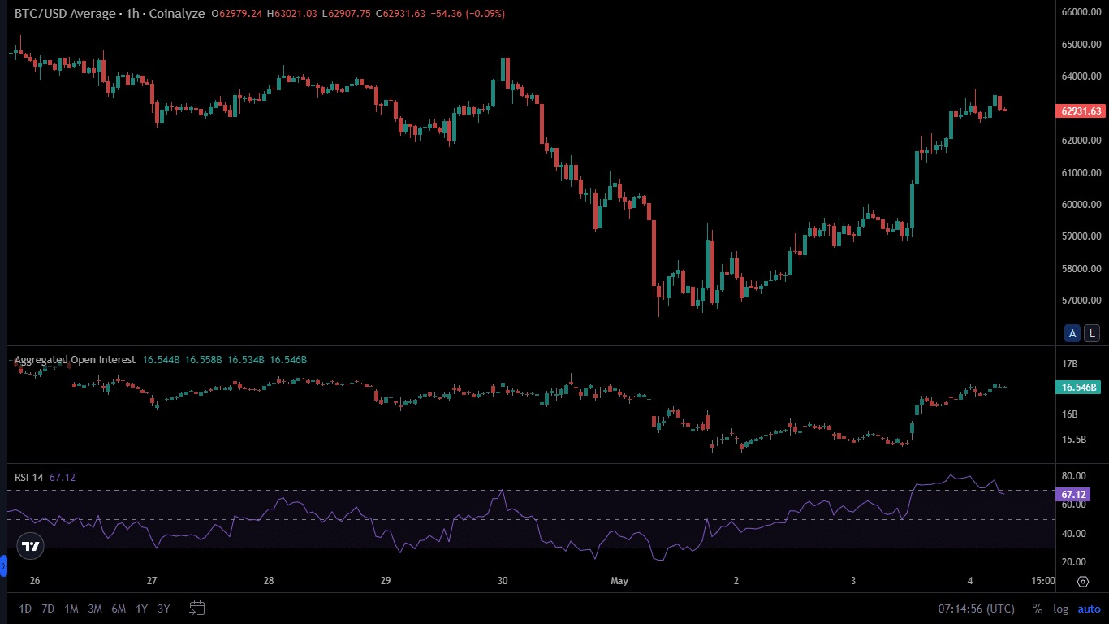Click the L badge on price chart
The height and width of the screenshot is (624, 1109).
pos(1092,332)
